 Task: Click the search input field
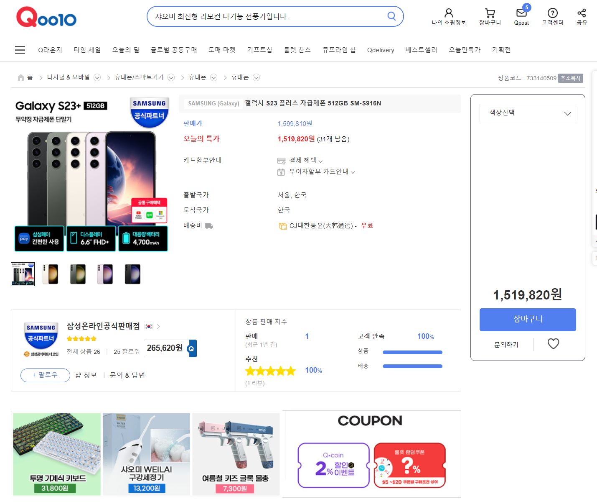pyautogui.click(x=267, y=16)
